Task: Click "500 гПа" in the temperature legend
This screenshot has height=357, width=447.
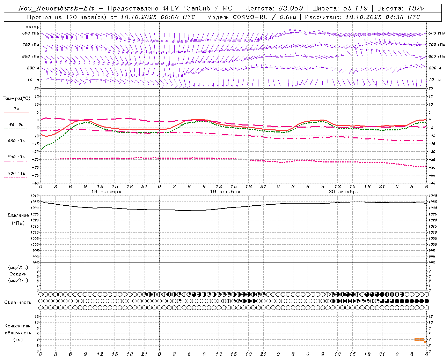Action: click(16, 173)
